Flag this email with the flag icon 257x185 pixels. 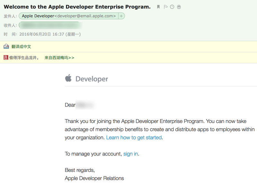(x=165, y=7)
